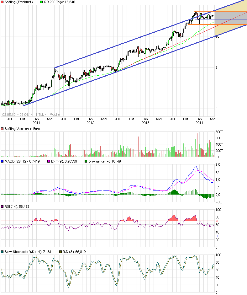Select the 'GD 200 Tage: 13,646' label
This screenshot has height=295, width=247.
pyautogui.click(x=60, y=2)
